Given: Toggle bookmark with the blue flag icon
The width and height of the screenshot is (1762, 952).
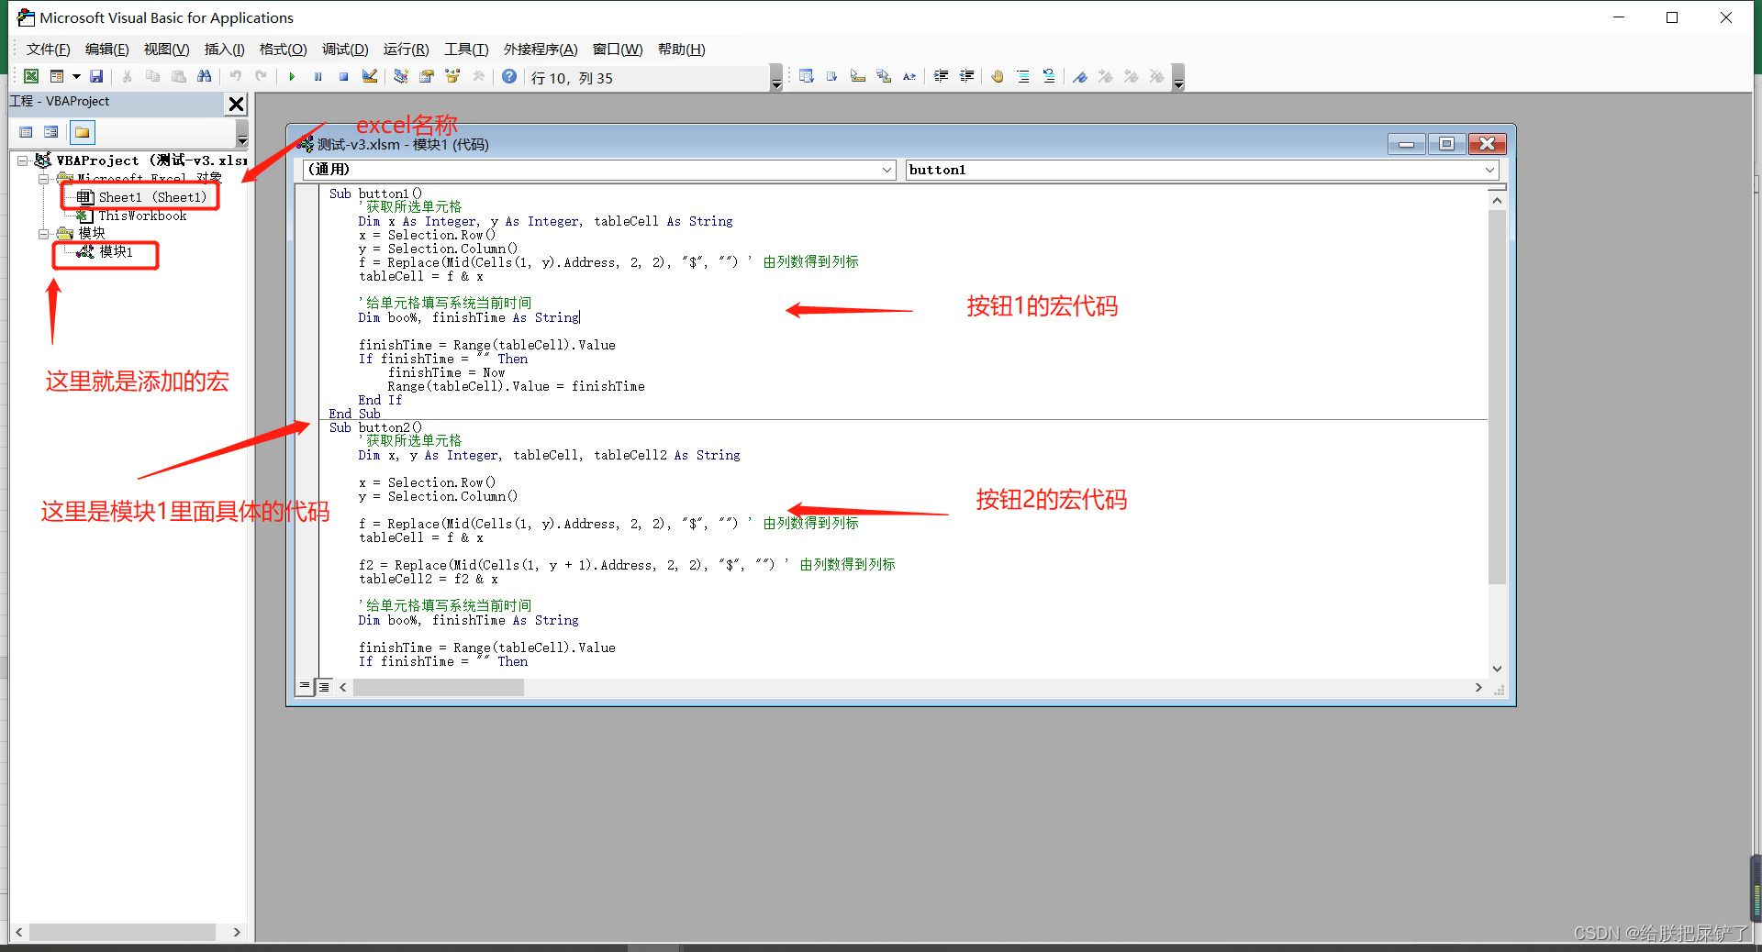Looking at the screenshot, I should pyautogui.click(x=1080, y=77).
